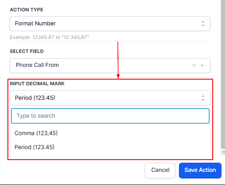Click the red annotation arrow head
Screen dimensions: 225x185
click(118, 77)
